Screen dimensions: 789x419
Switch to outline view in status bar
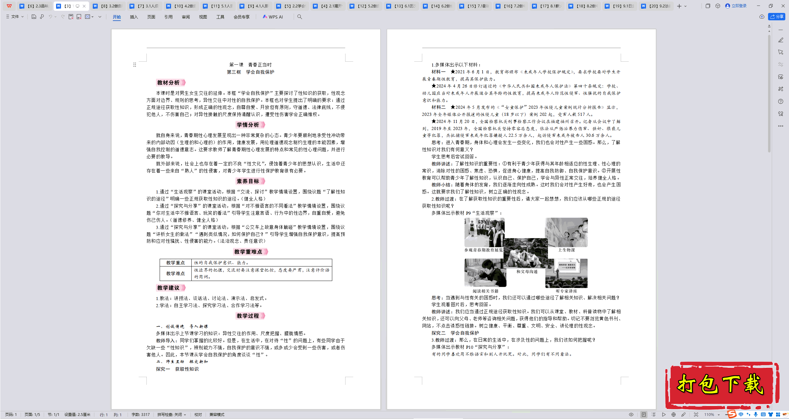click(653, 415)
